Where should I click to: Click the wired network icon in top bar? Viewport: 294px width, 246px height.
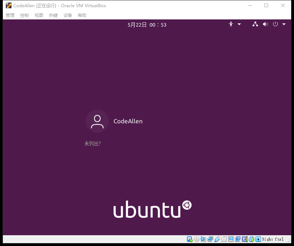tap(255, 24)
